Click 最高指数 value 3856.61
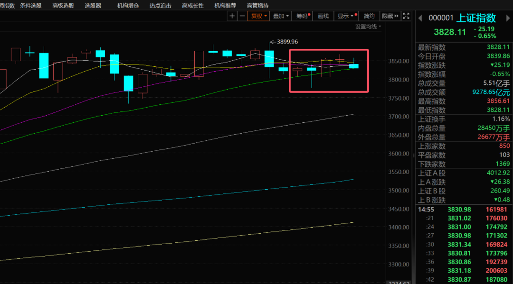 click(x=498, y=101)
